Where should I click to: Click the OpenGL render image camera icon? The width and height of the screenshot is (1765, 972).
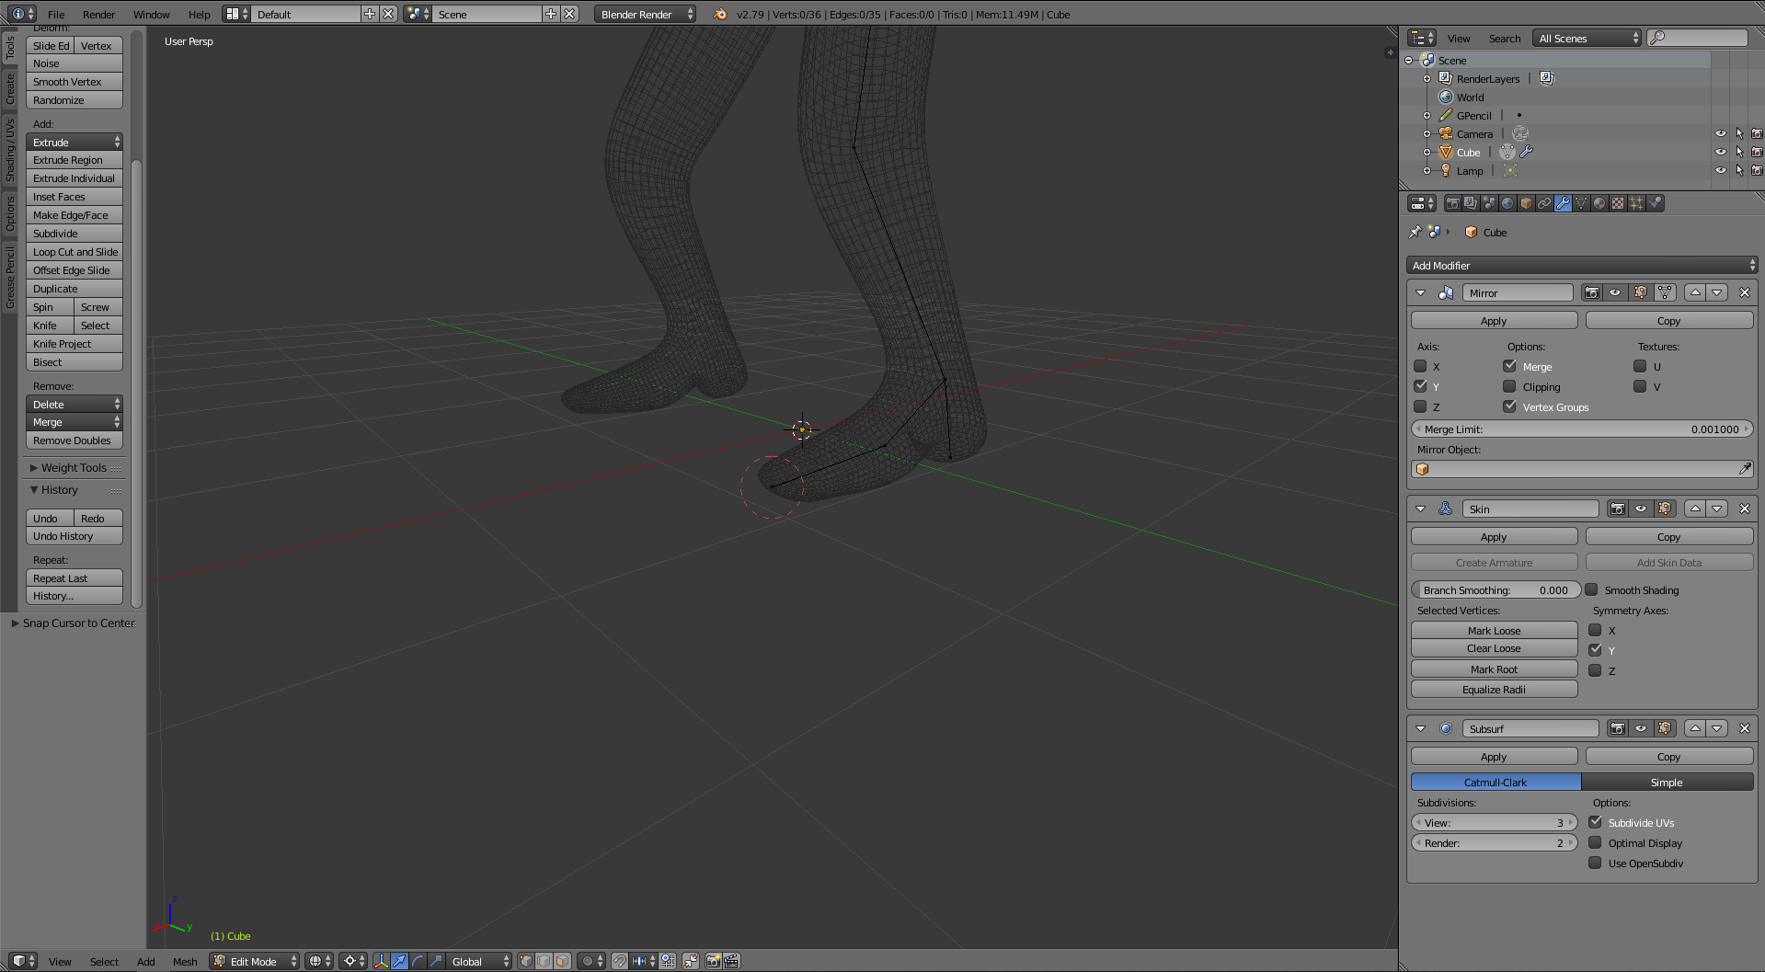click(x=713, y=961)
